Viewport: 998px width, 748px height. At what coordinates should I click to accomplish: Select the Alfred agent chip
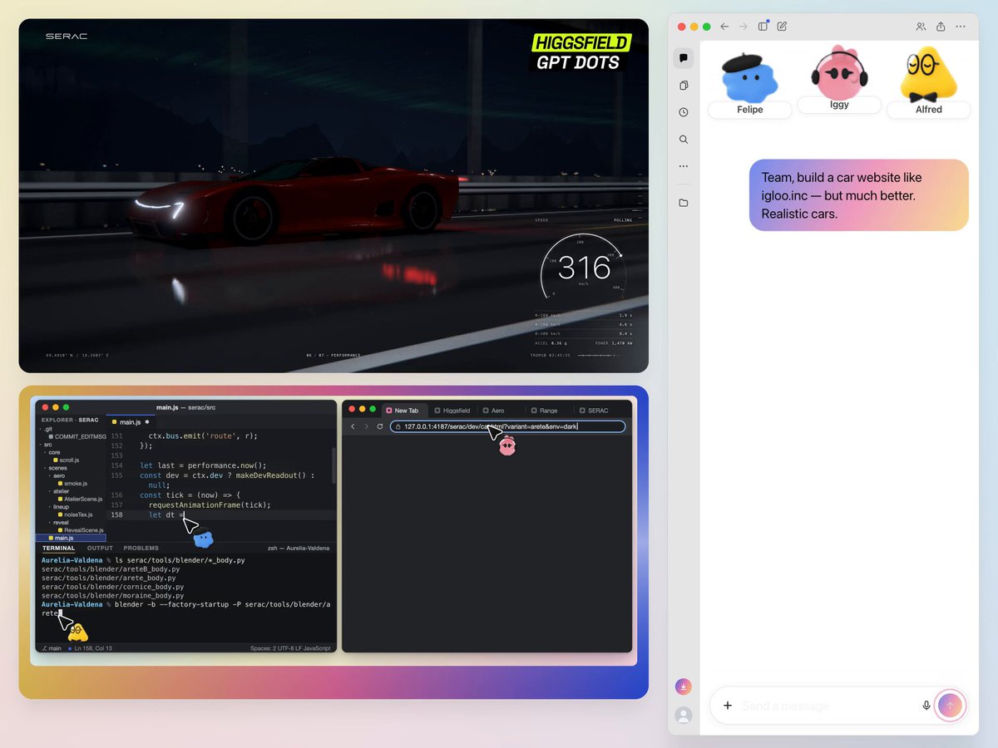click(928, 110)
